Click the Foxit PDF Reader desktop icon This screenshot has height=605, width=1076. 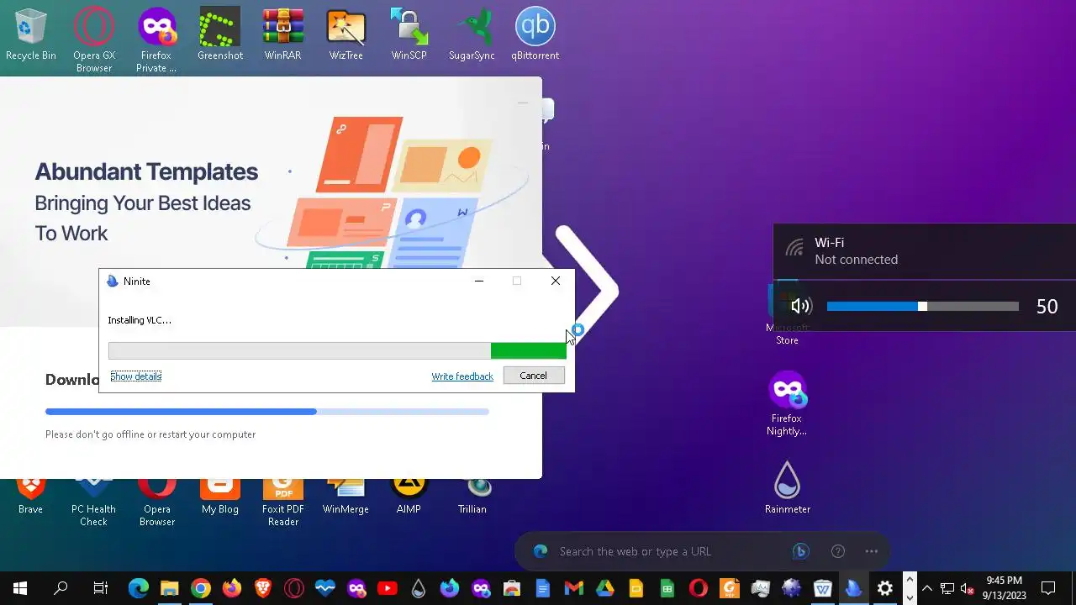[283, 502]
